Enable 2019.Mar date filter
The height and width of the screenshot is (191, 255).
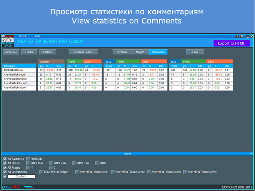pos(28,163)
